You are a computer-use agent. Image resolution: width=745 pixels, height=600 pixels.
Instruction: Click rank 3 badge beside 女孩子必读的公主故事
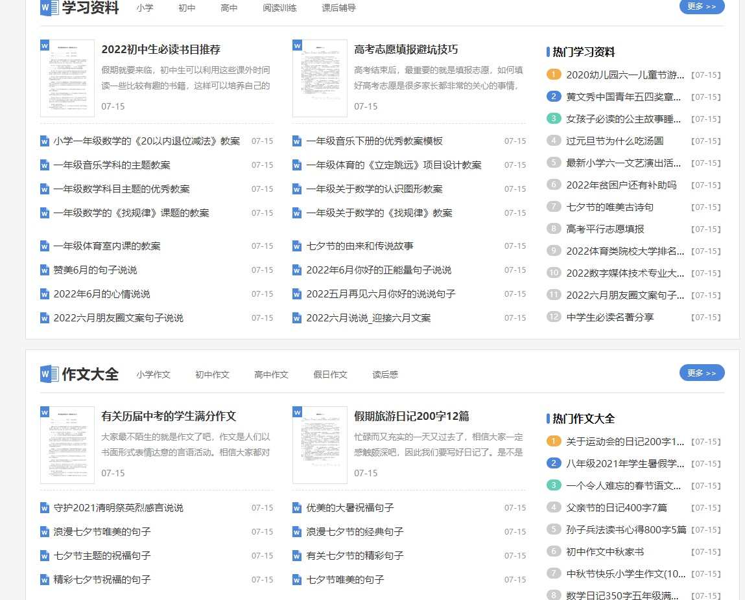[x=554, y=118]
